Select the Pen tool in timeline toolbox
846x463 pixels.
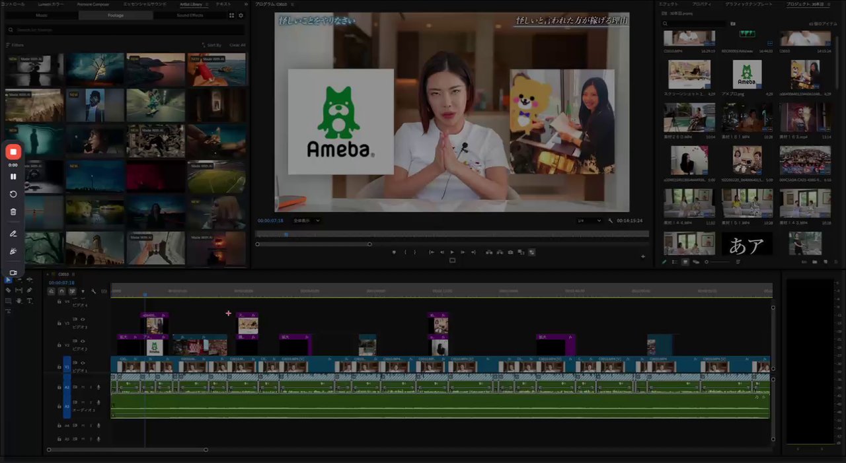click(x=29, y=290)
